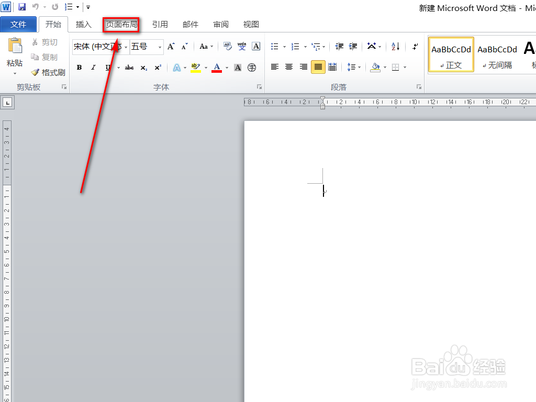Toggle Underline formatting
The height and width of the screenshot is (402, 536).
[108, 68]
